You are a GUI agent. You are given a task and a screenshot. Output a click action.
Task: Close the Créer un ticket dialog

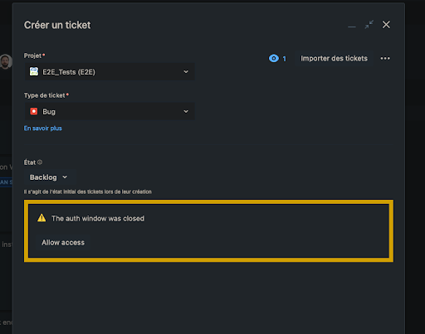tap(386, 25)
